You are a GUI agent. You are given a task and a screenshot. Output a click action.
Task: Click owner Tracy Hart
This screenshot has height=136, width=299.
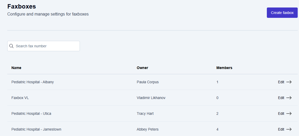[145, 114]
